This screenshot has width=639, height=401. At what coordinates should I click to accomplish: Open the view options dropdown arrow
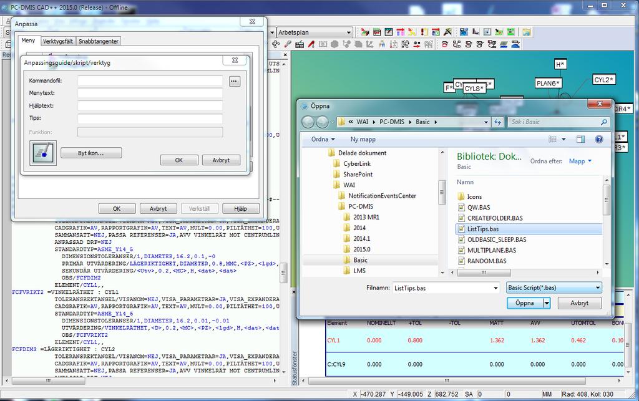(x=563, y=139)
